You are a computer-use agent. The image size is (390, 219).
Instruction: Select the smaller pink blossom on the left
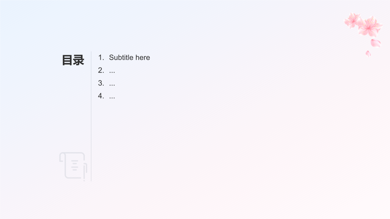353,20
